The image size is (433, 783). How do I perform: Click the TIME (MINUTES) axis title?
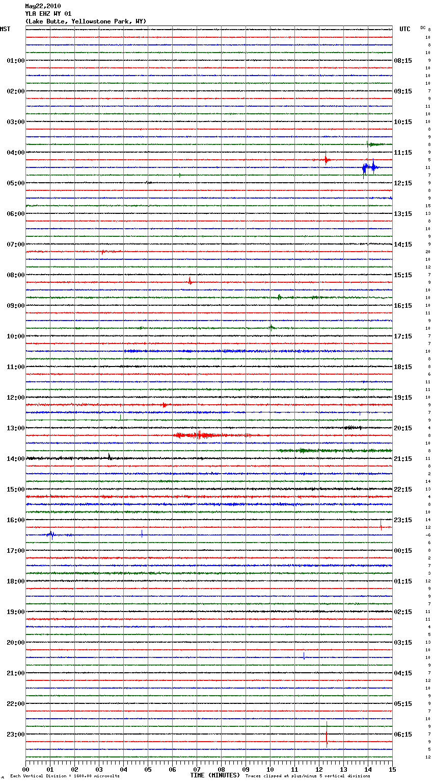pos(215,775)
